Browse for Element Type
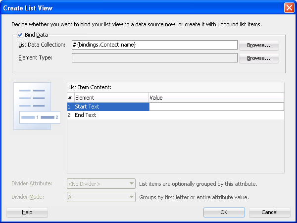 [x=259, y=58]
